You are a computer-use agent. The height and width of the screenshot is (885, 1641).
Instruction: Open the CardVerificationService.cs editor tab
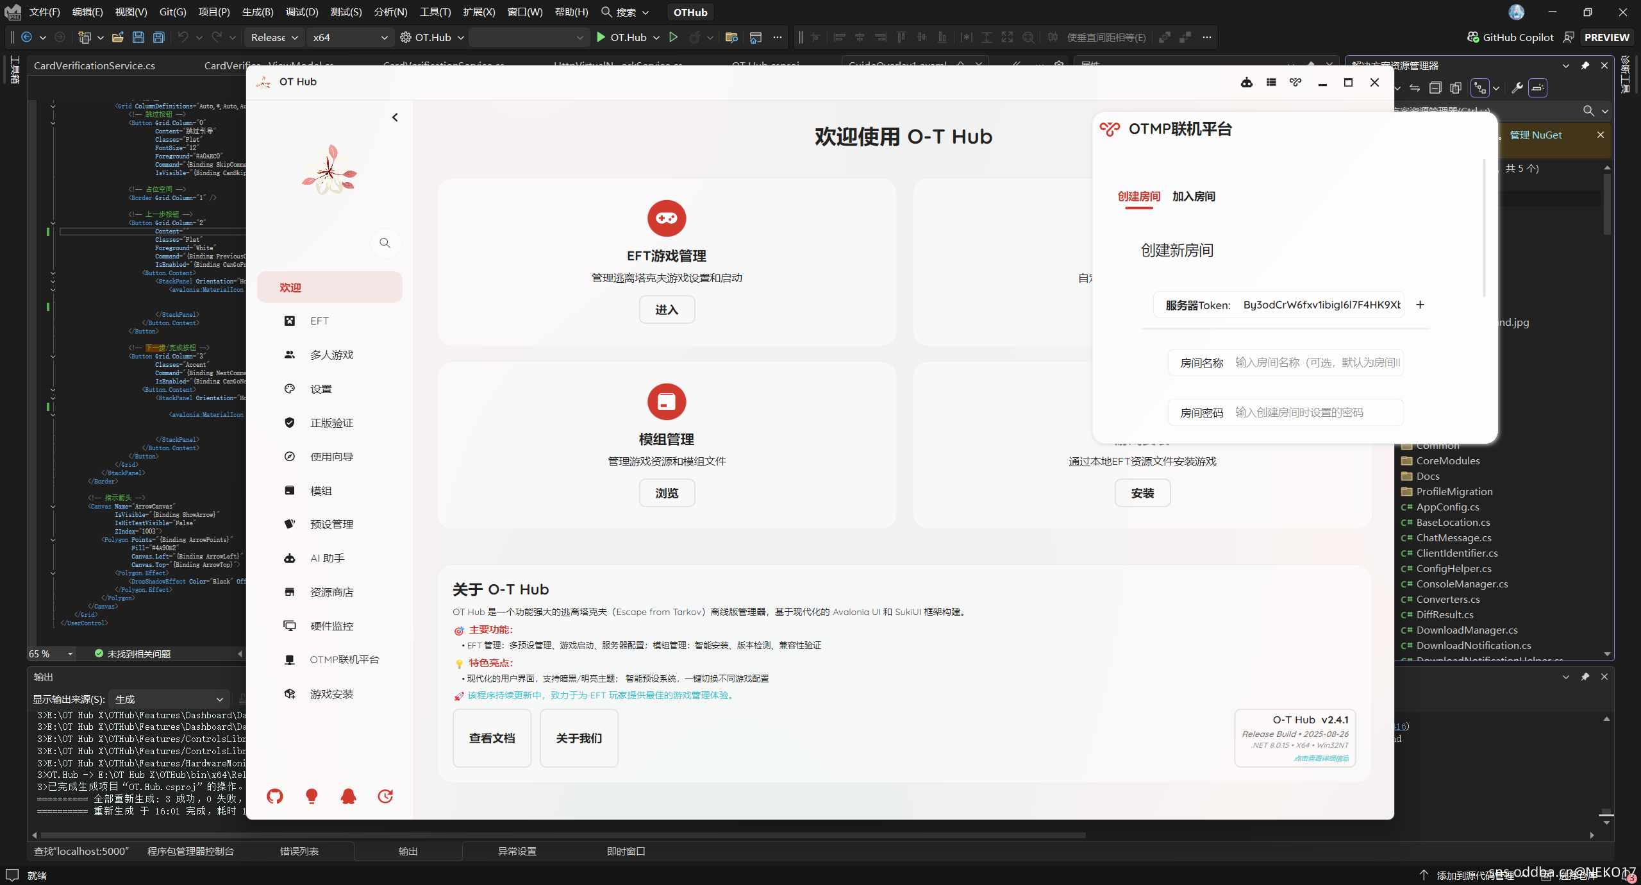click(94, 65)
